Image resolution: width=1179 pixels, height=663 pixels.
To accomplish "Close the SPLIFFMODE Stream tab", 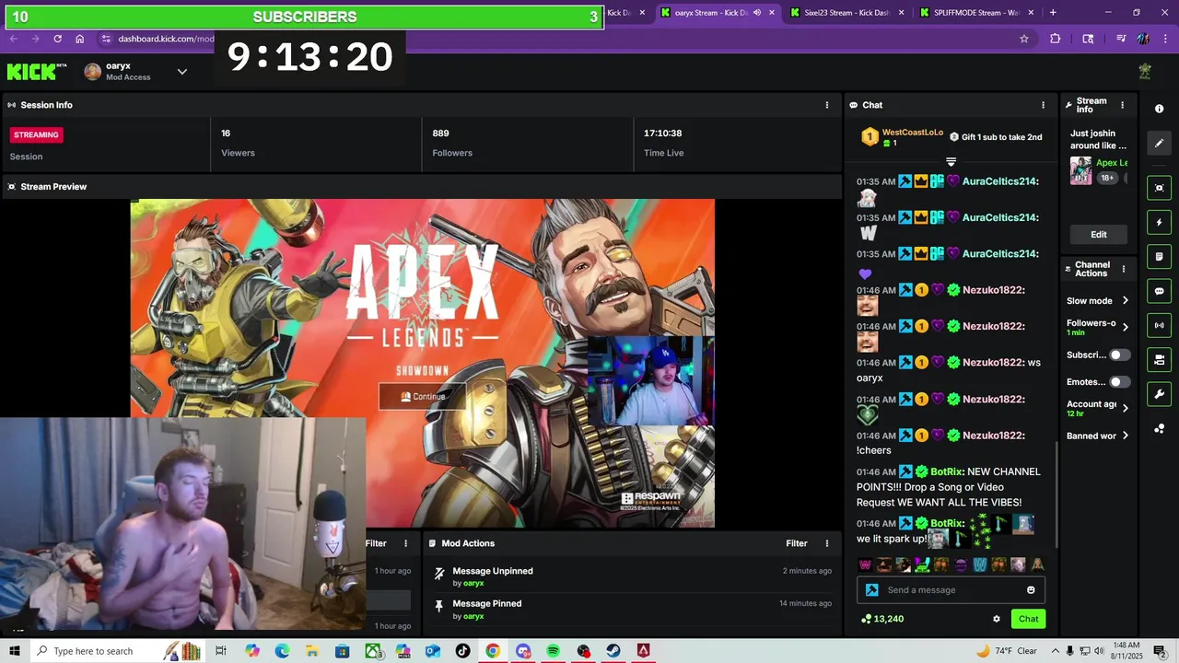I will coord(1030,13).
